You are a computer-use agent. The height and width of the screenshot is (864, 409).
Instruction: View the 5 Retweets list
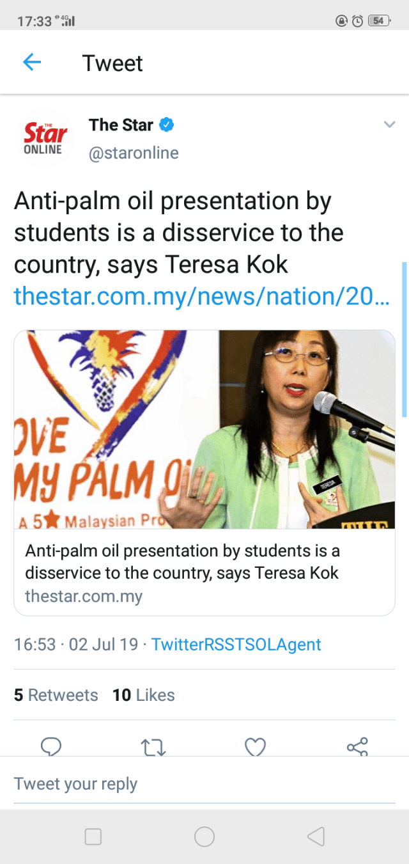click(56, 695)
